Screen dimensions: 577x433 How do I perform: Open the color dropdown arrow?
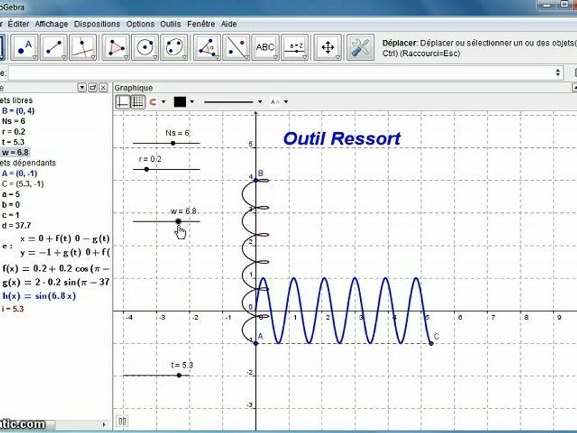point(192,102)
